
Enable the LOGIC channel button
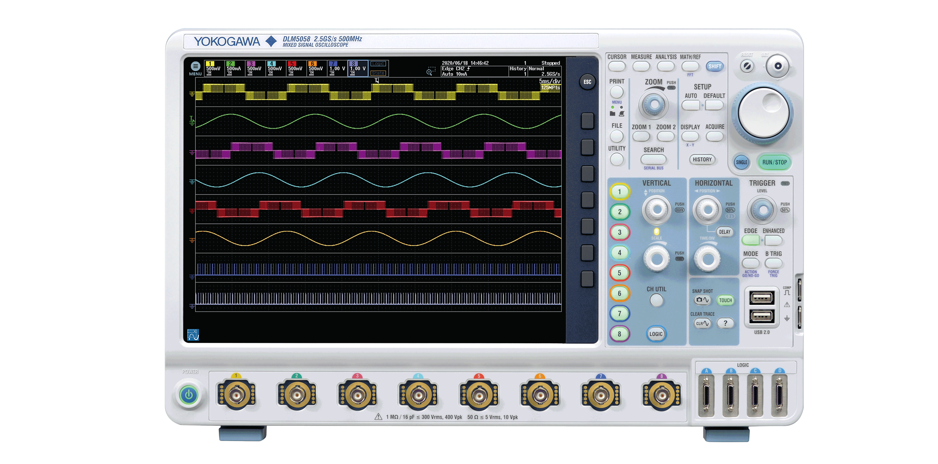point(656,334)
